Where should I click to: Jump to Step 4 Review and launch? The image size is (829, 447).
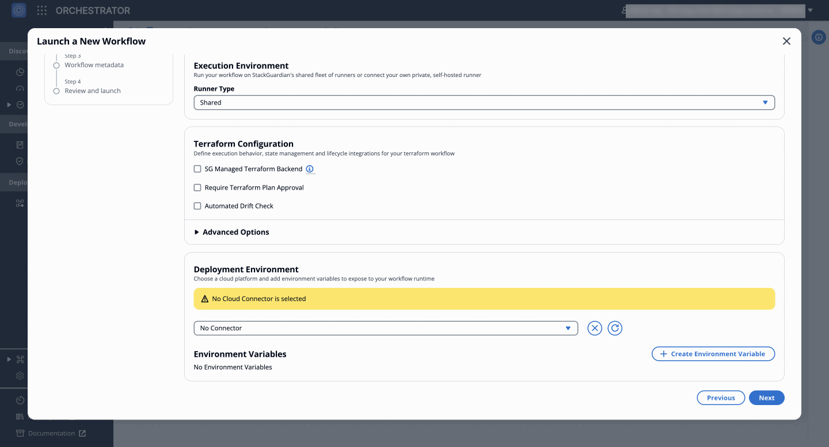(x=93, y=91)
